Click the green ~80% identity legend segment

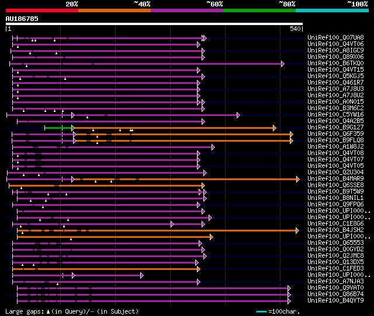click(x=259, y=10)
